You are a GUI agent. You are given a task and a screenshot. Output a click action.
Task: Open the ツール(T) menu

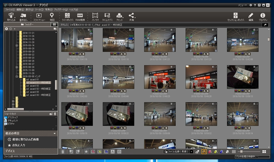tap(39, 9)
